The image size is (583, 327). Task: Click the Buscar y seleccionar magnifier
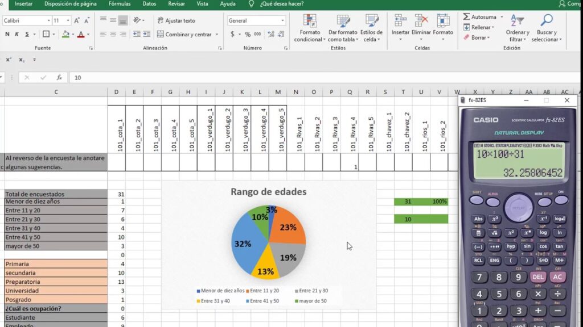546,22
